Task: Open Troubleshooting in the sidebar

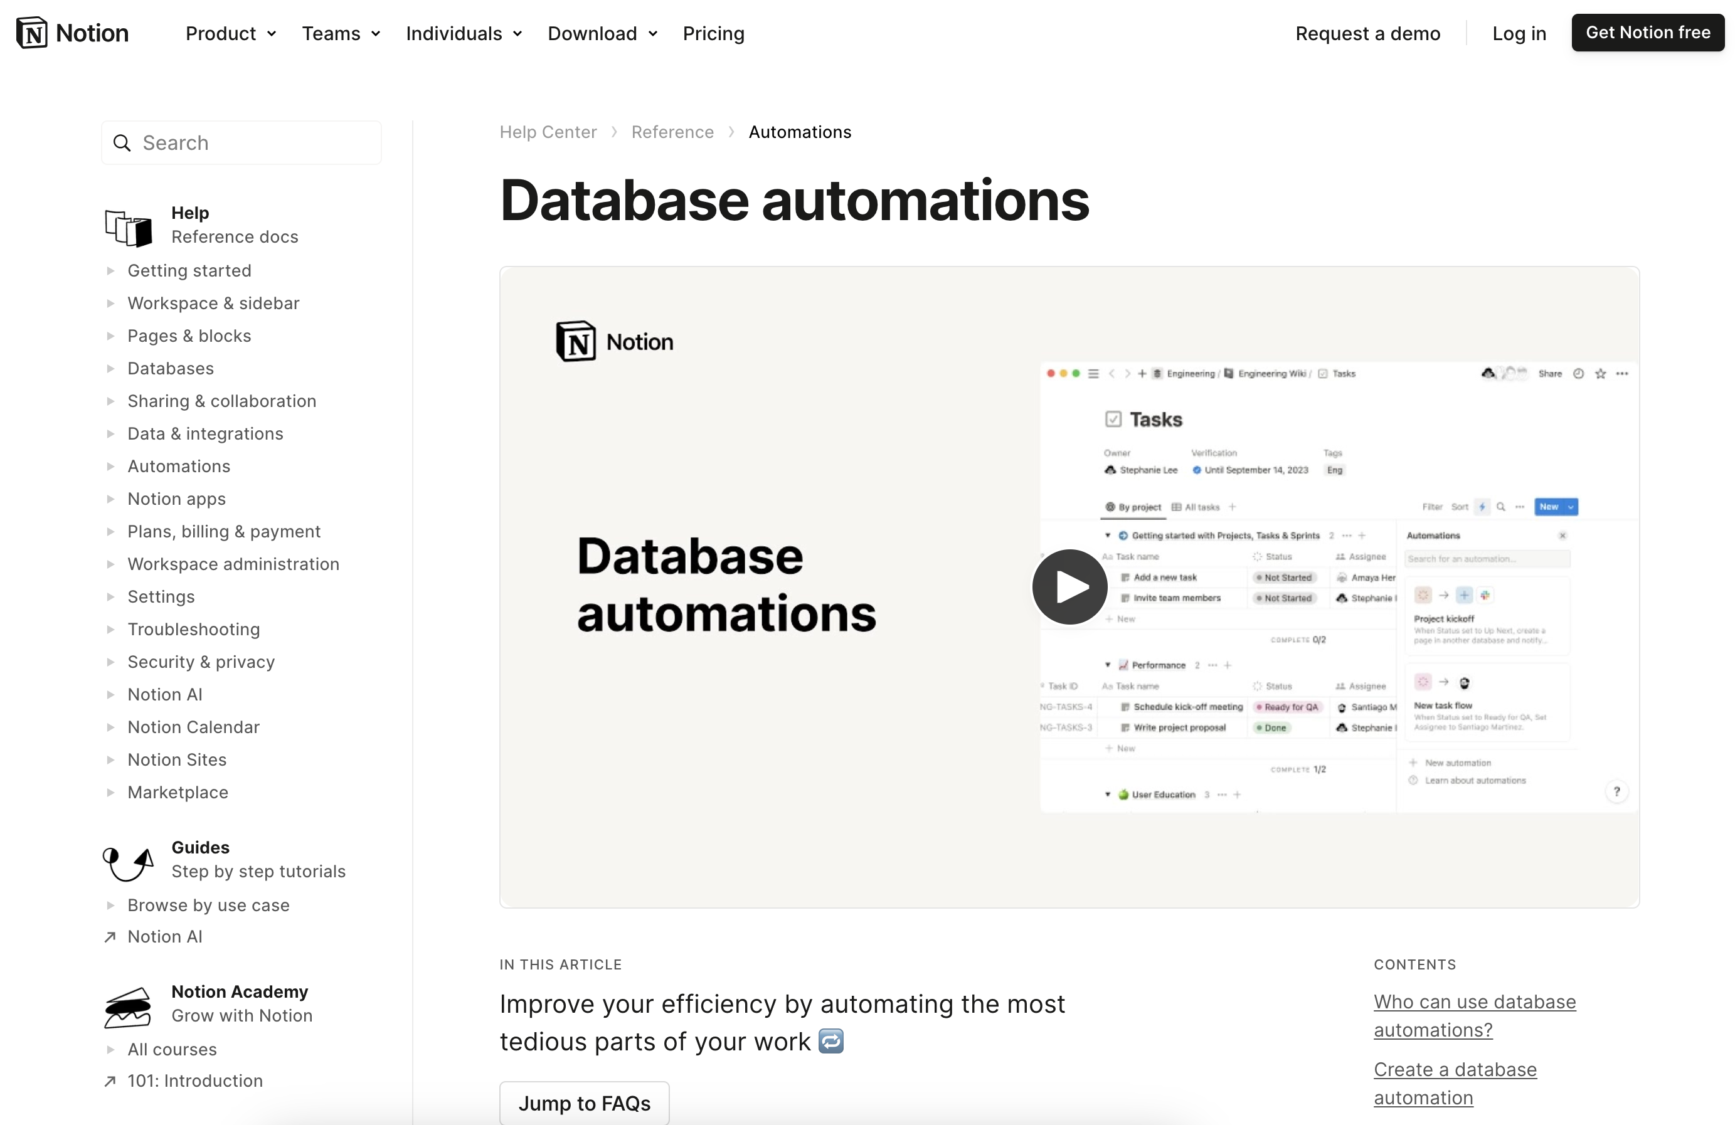Action: [x=194, y=630]
